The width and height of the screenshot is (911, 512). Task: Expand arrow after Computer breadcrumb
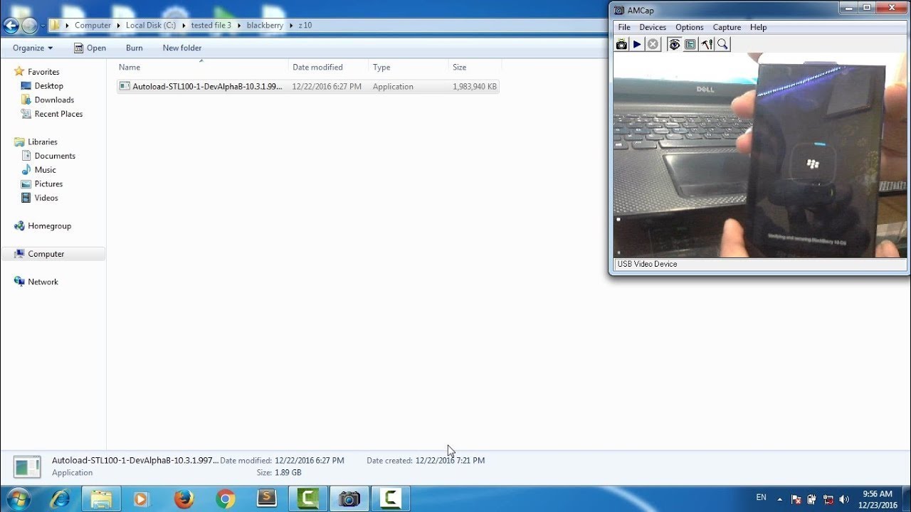118,25
